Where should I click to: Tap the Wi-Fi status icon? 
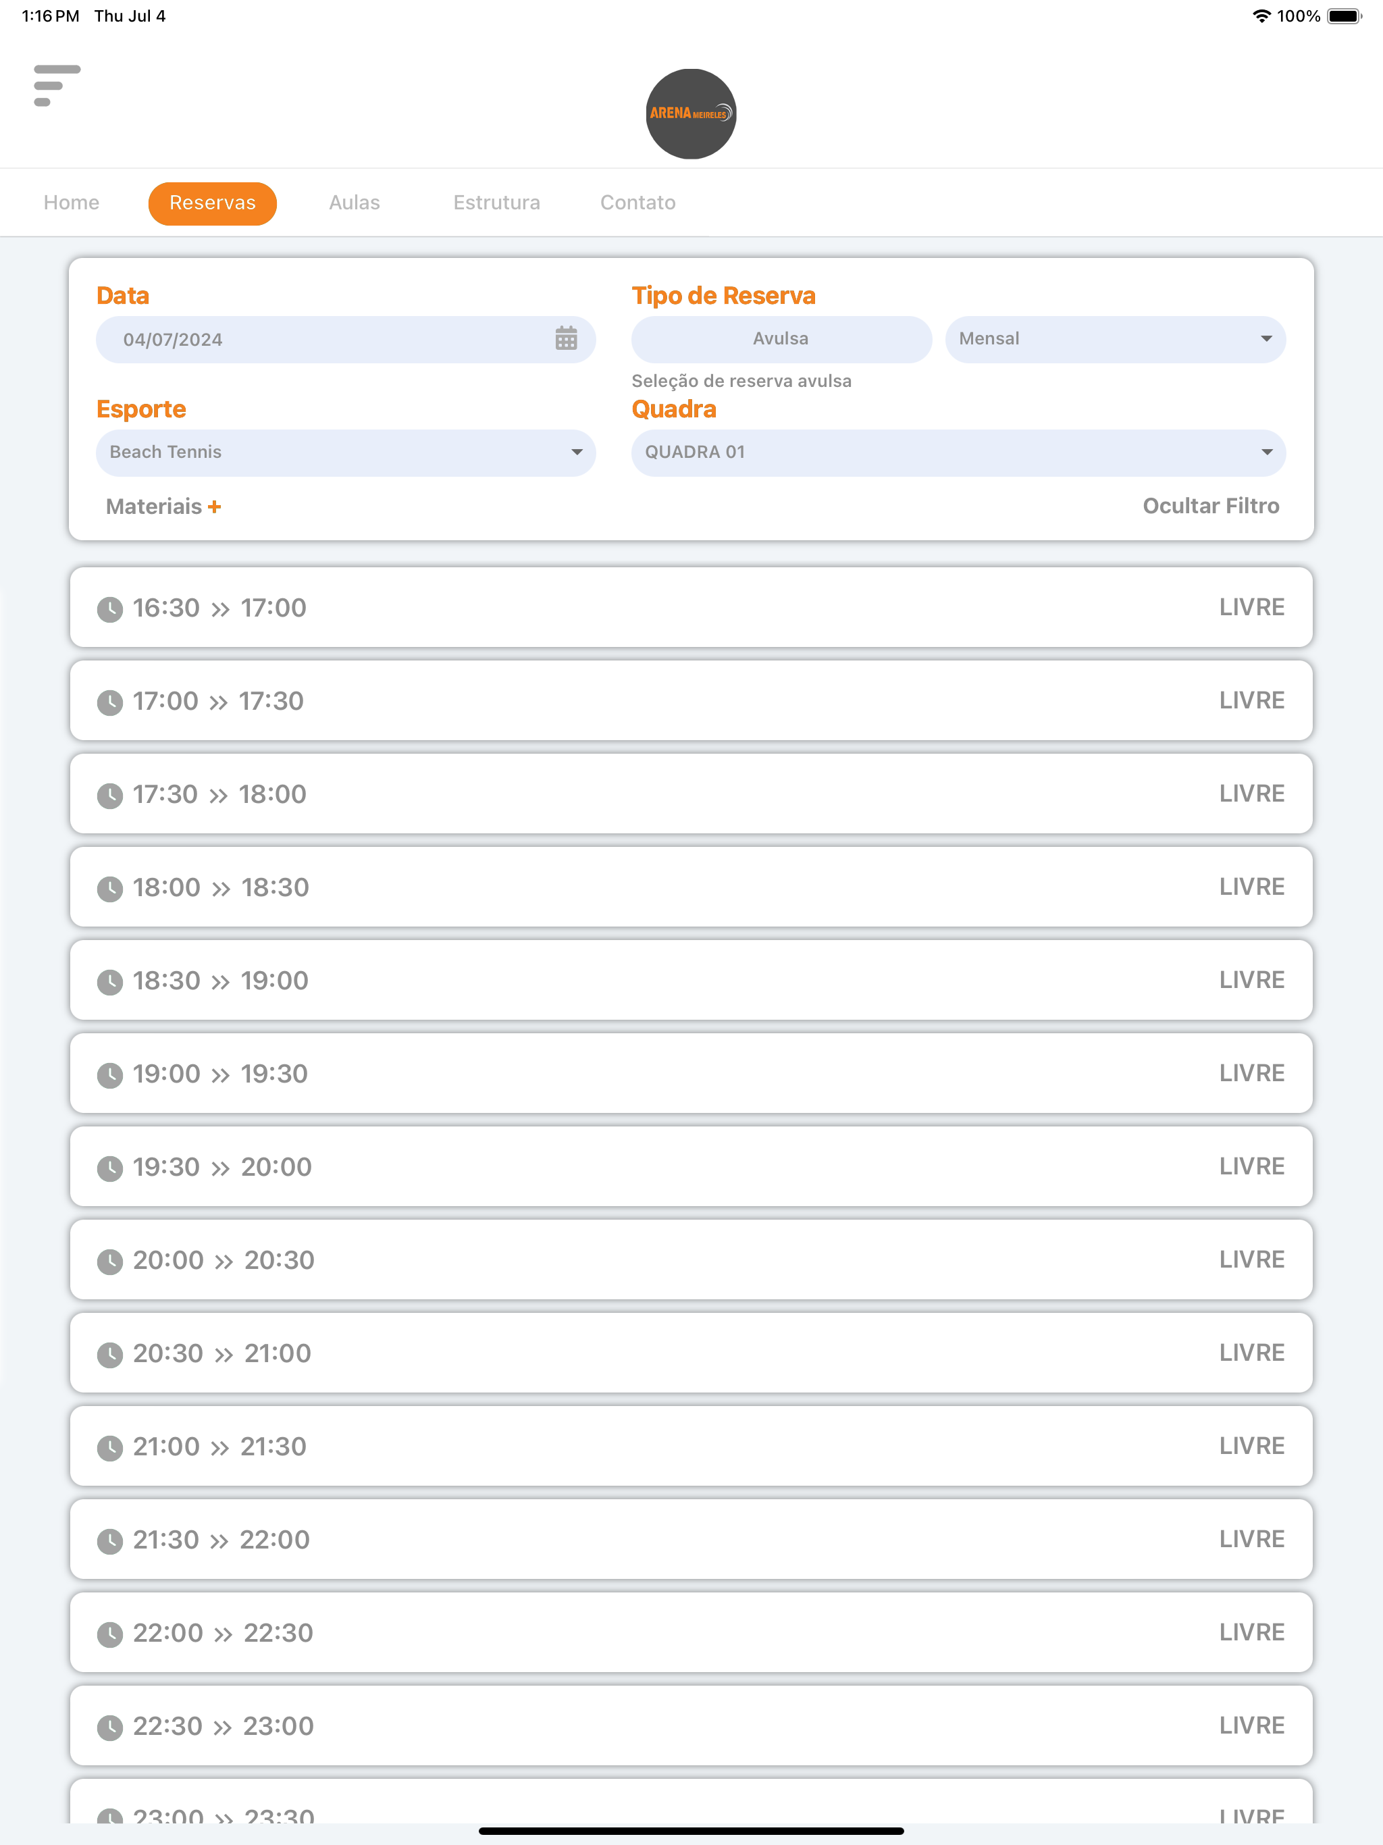click(x=1261, y=16)
